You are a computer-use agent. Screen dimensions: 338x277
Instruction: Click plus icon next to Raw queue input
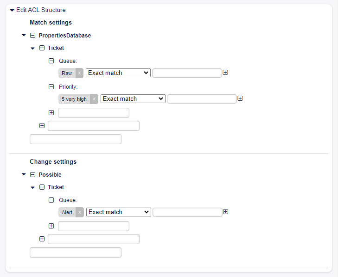(x=225, y=73)
